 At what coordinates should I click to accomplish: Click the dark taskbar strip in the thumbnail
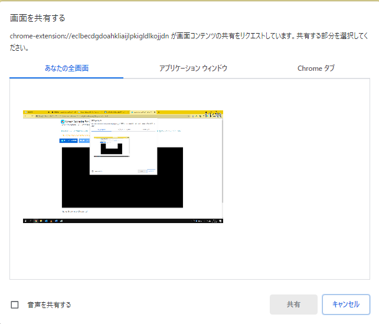coord(124,221)
